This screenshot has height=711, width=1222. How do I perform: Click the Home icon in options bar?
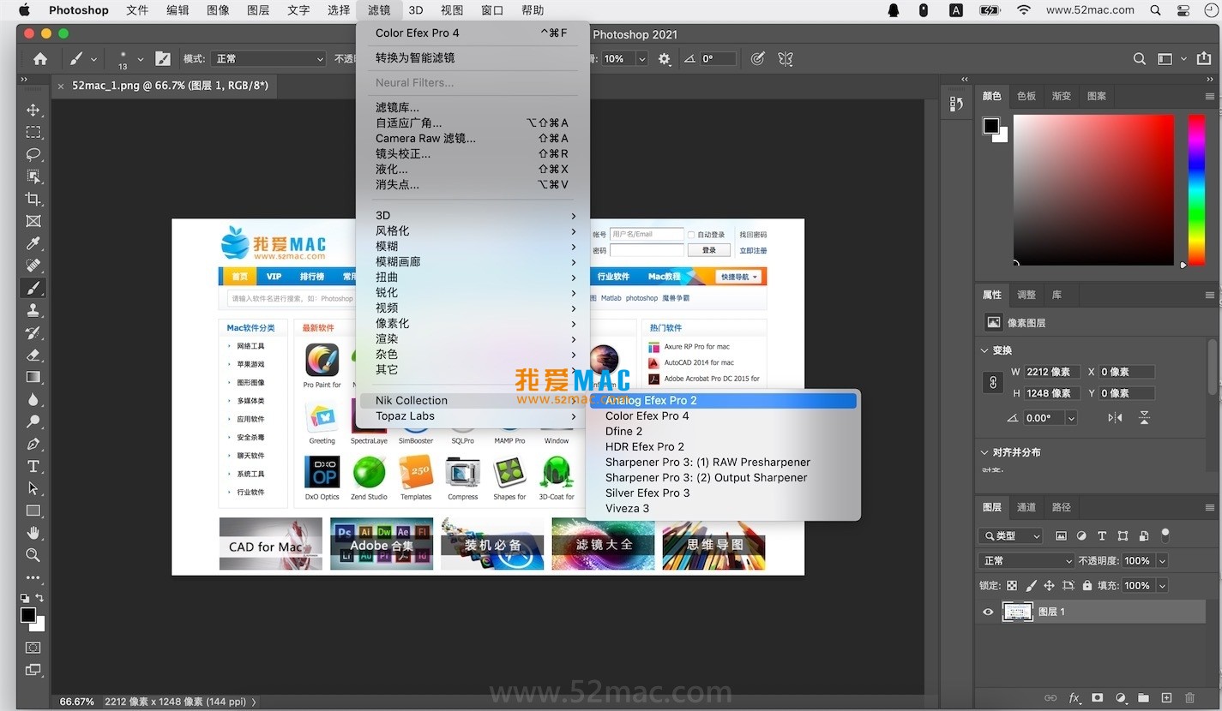point(40,59)
